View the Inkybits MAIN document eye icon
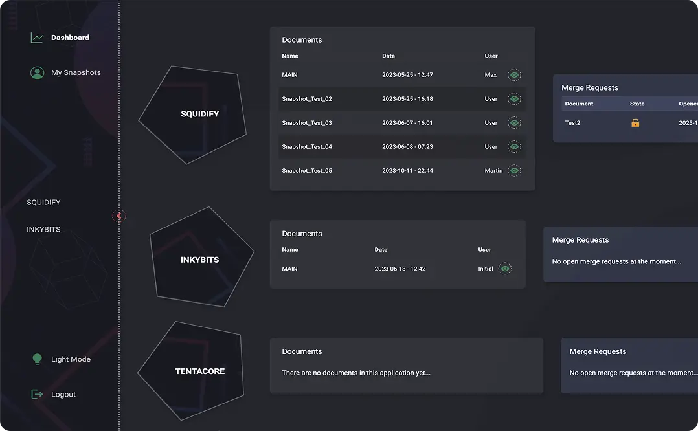The height and width of the screenshot is (431, 698). coord(505,269)
